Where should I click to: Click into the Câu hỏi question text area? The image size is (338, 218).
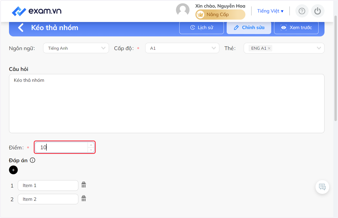point(167,104)
